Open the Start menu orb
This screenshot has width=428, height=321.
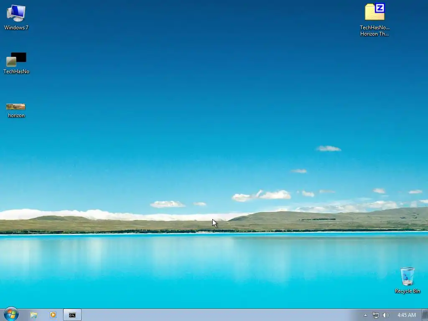[11, 314]
